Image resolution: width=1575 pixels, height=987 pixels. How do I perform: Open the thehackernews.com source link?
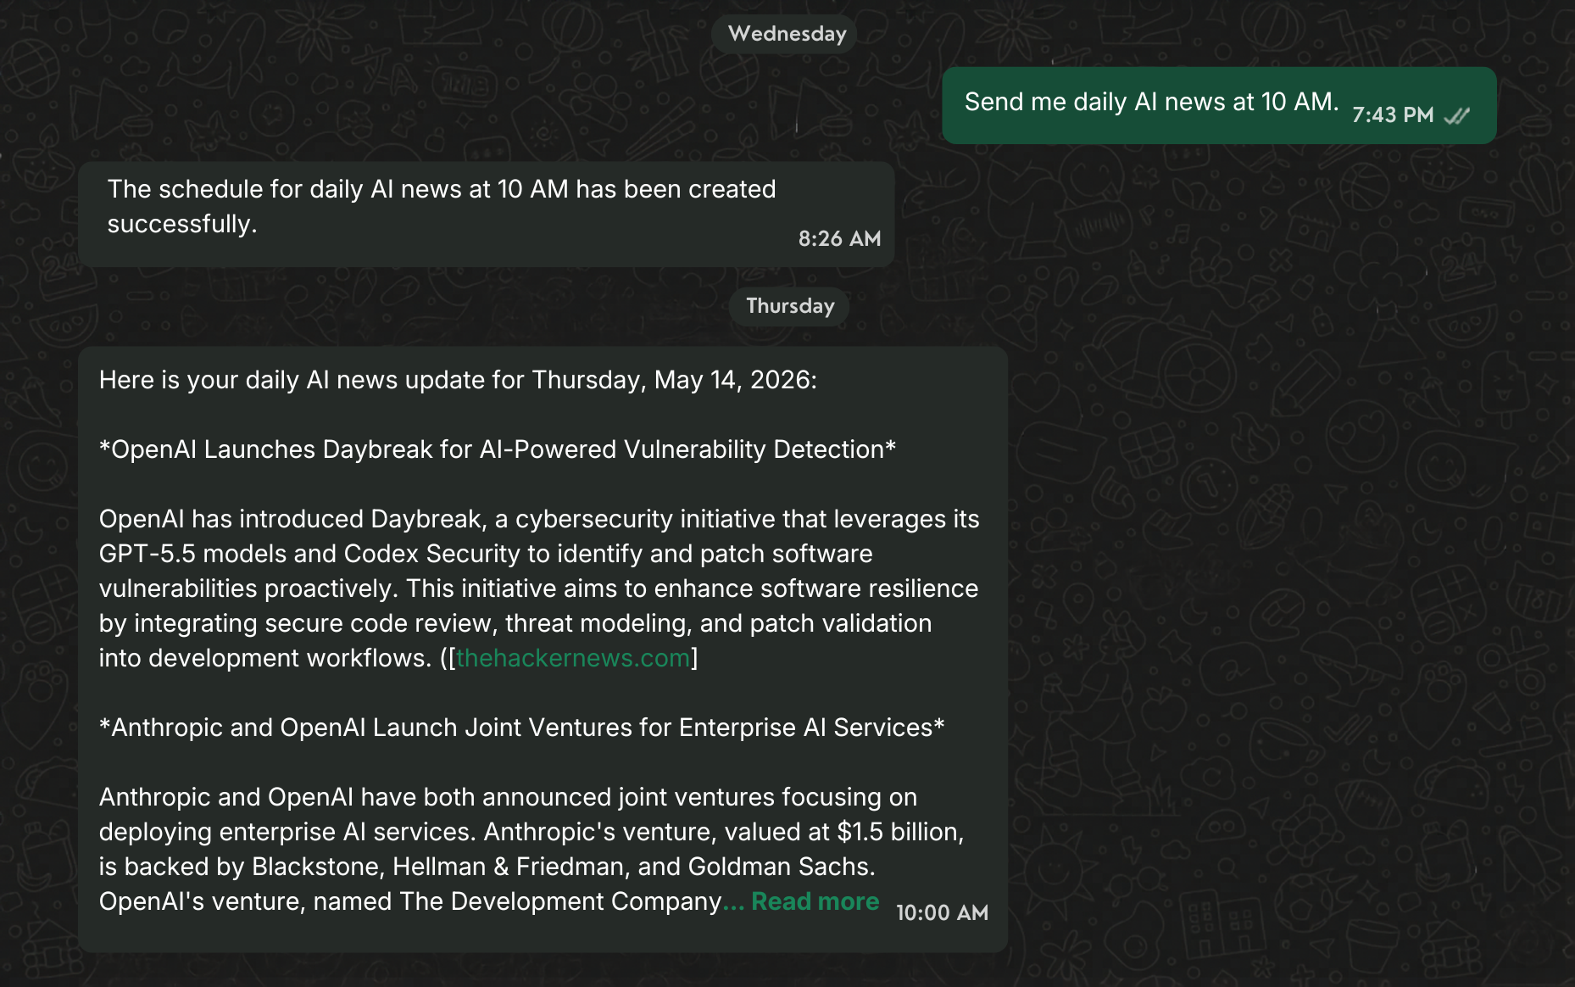(573, 658)
